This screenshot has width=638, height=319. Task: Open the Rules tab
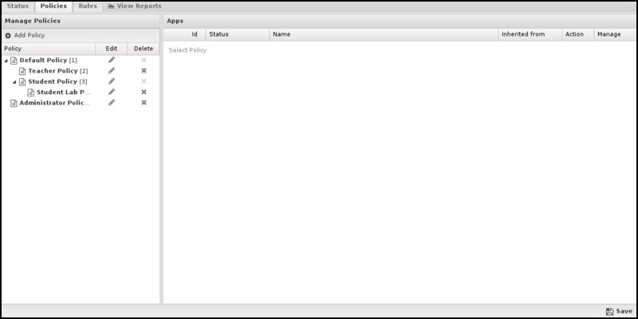(88, 6)
